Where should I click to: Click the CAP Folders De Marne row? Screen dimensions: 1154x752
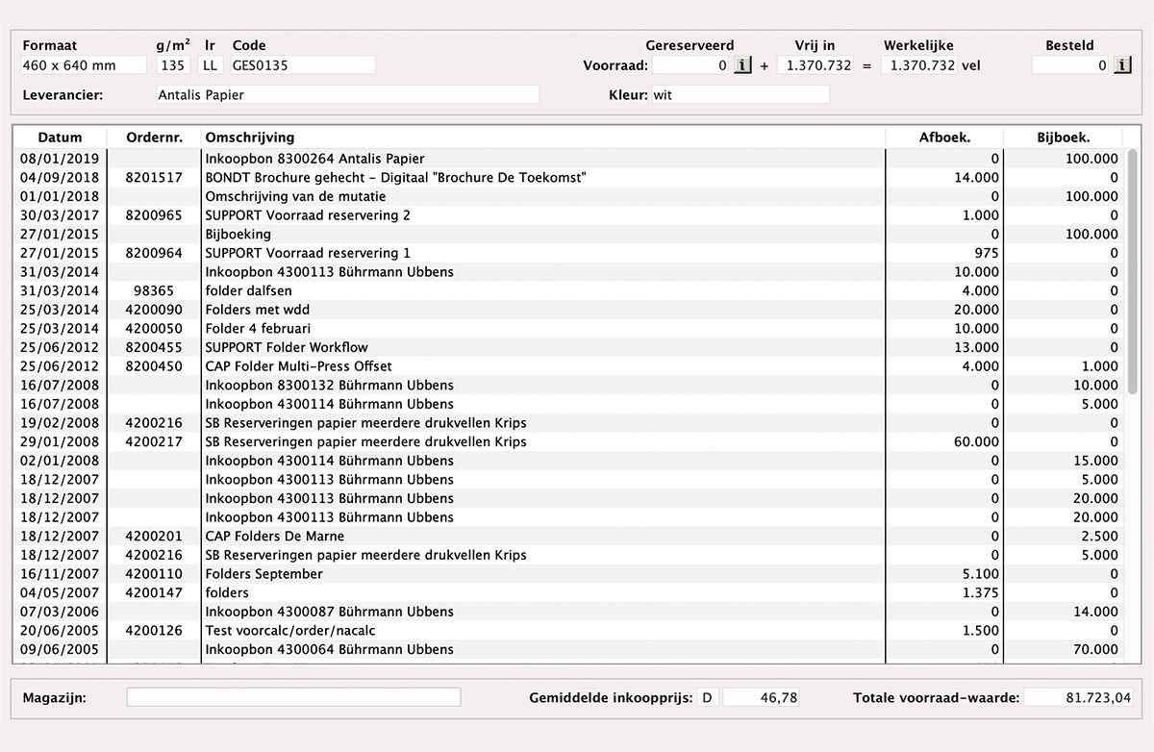568,536
